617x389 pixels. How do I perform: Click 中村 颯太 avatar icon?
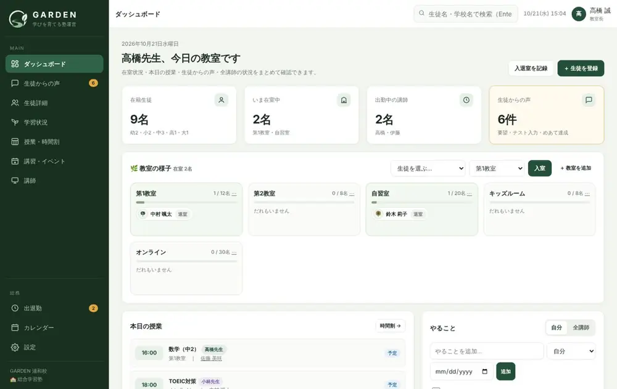pyautogui.click(x=143, y=214)
